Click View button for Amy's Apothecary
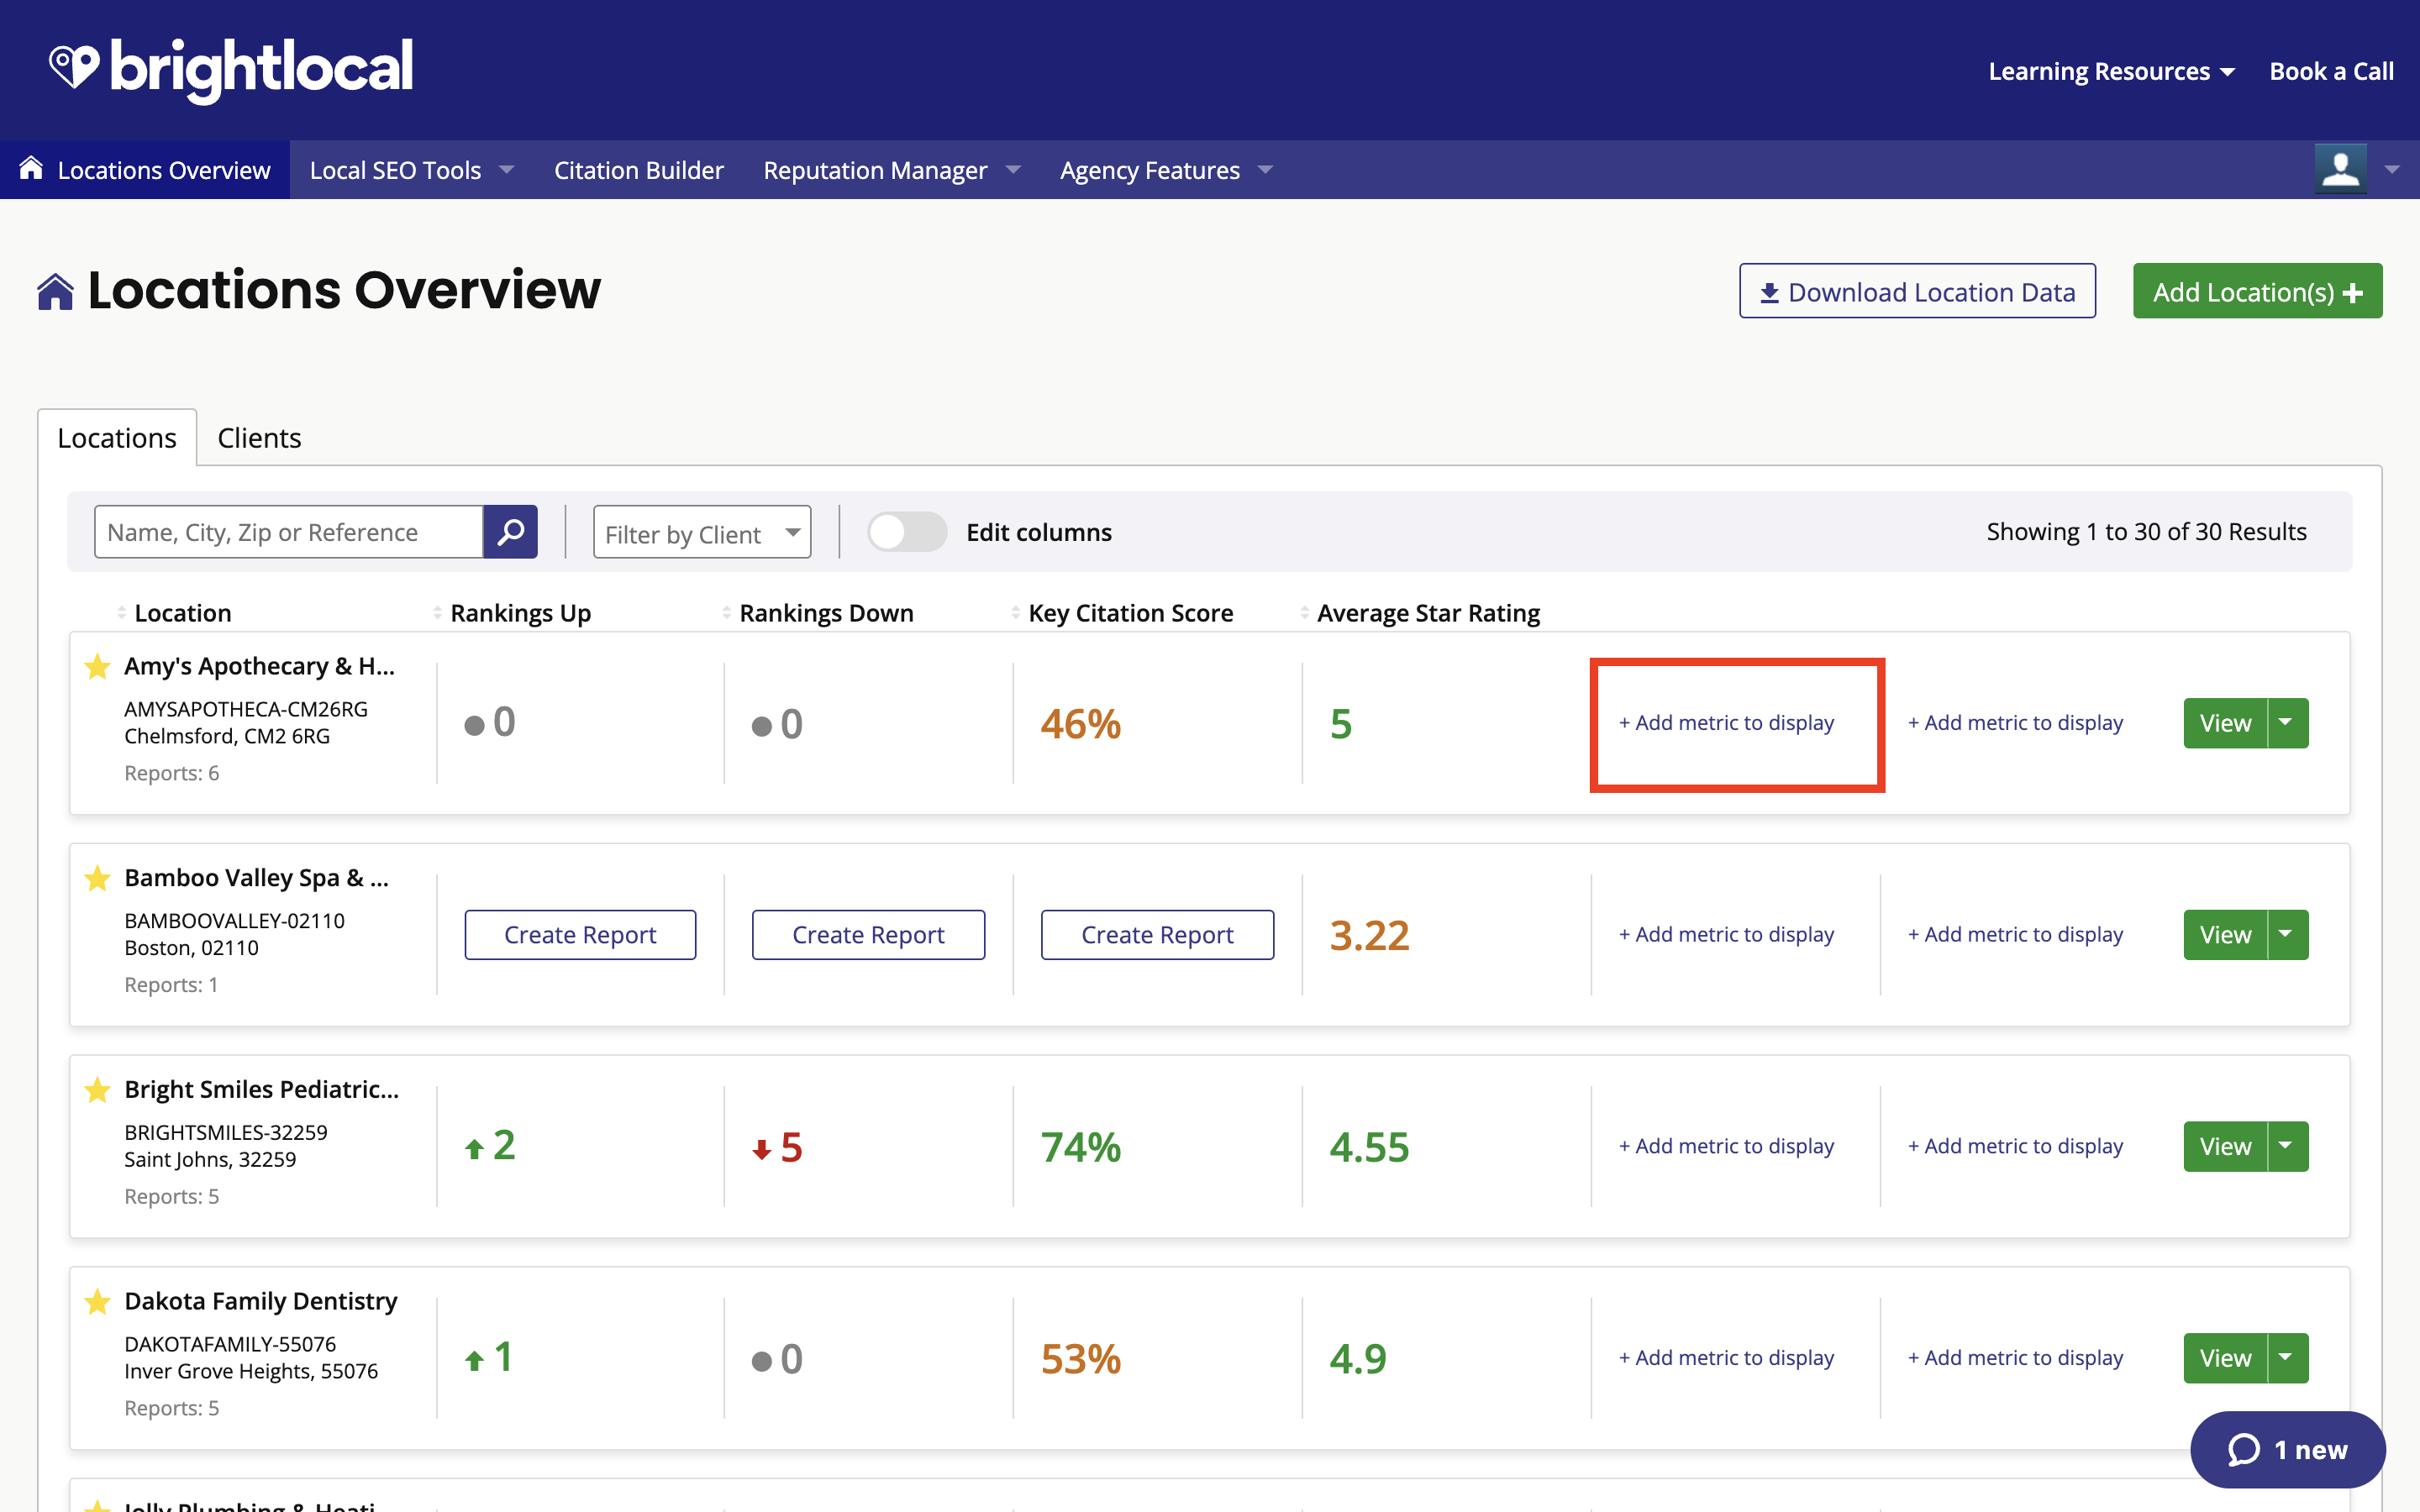 click(2225, 723)
